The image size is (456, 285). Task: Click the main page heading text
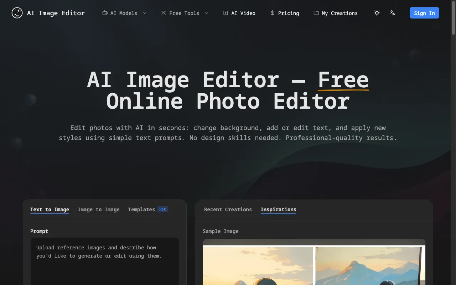pos(228,90)
